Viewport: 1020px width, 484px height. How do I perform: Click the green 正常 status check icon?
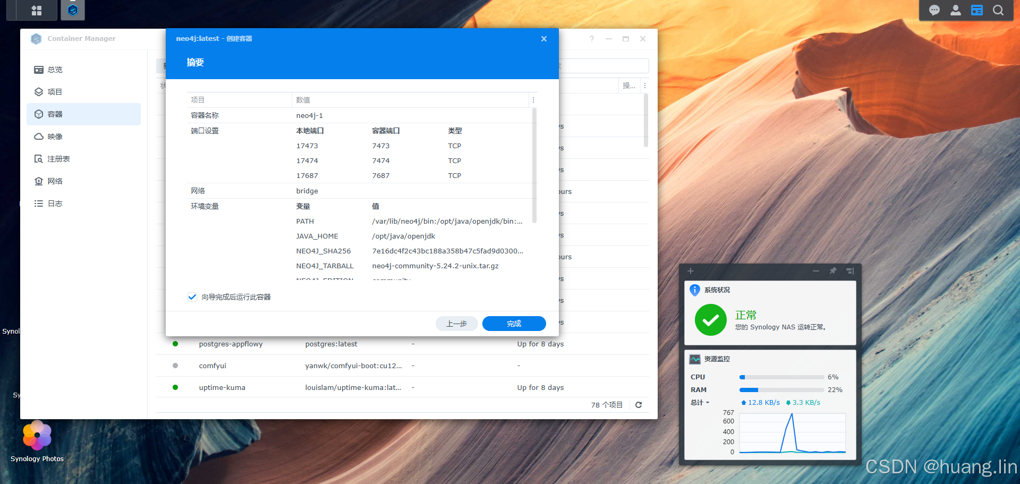coord(710,320)
